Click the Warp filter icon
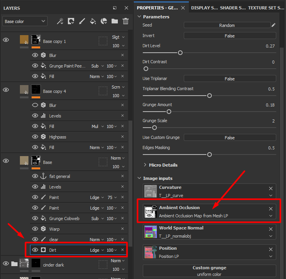Image resolution: width=286 pixels, height=279 pixels. point(43,229)
